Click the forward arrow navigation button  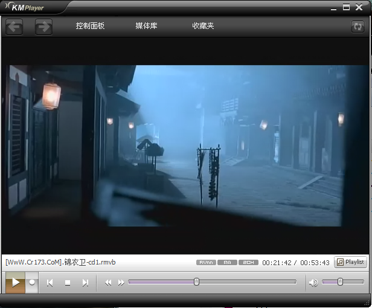click(x=43, y=27)
